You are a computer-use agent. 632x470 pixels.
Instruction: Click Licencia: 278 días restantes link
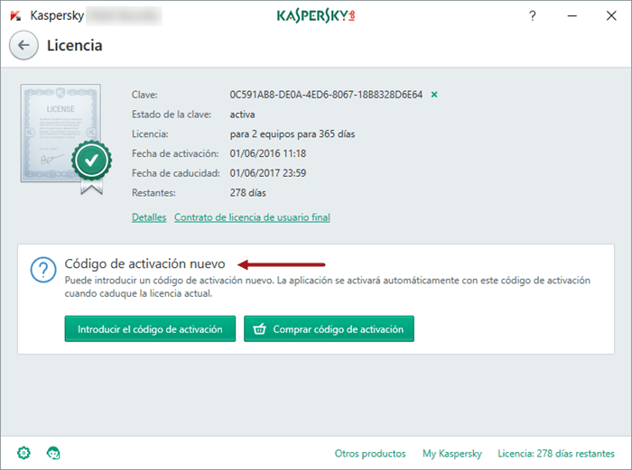(x=556, y=454)
